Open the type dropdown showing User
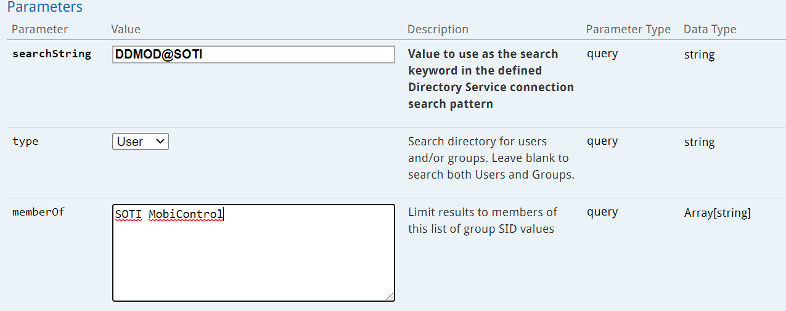The width and height of the screenshot is (786, 311). 141,142
